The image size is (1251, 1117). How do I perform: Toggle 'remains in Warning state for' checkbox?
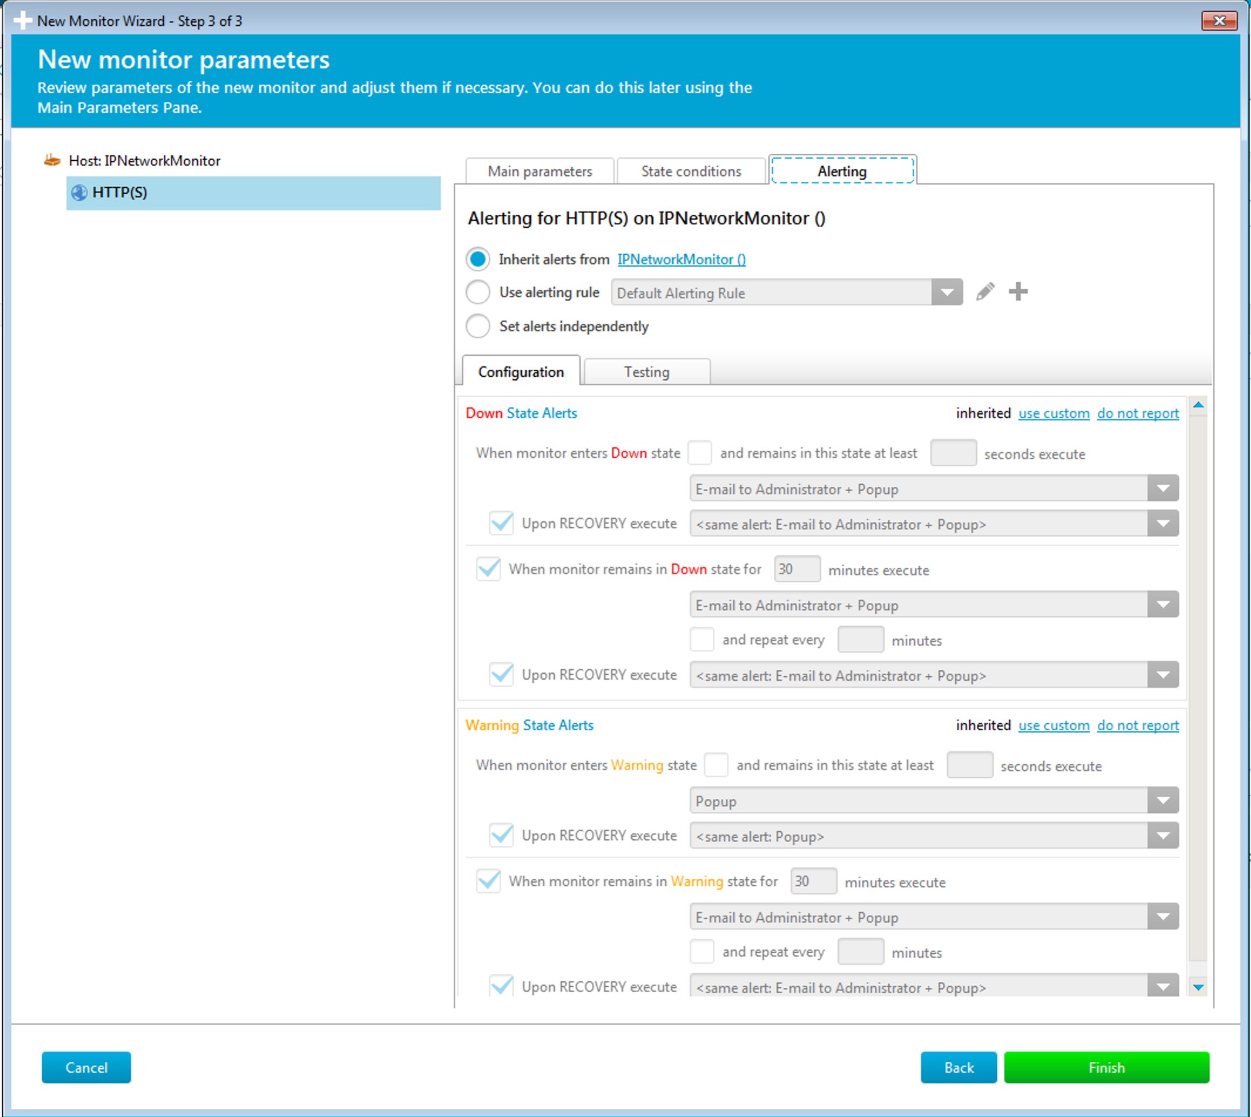(488, 881)
